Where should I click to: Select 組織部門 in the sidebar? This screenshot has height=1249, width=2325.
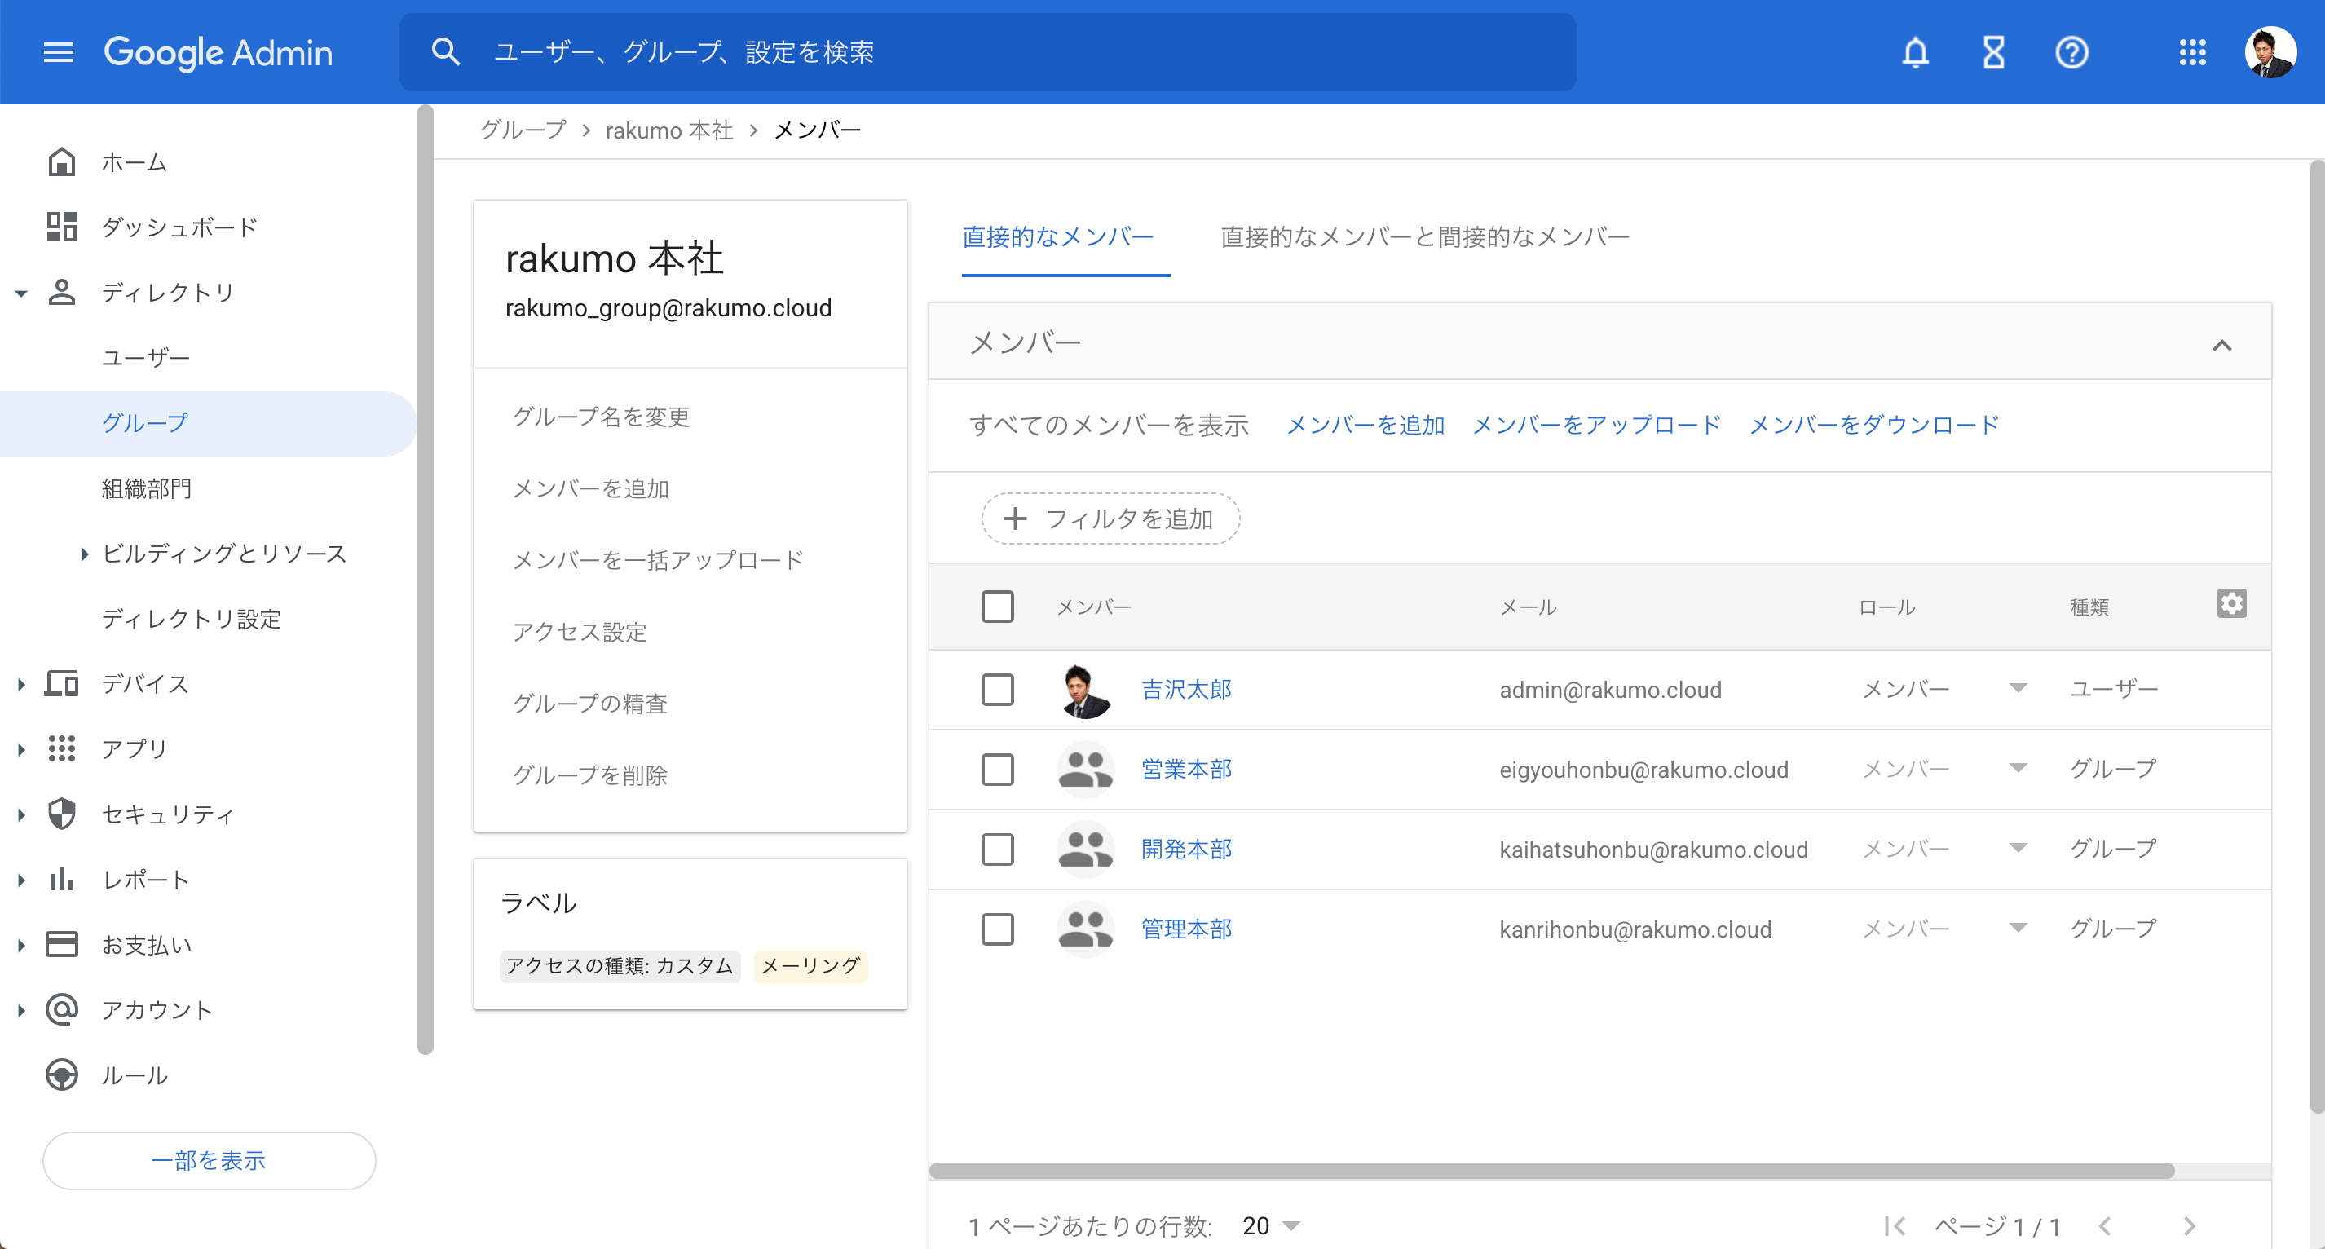(146, 488)
